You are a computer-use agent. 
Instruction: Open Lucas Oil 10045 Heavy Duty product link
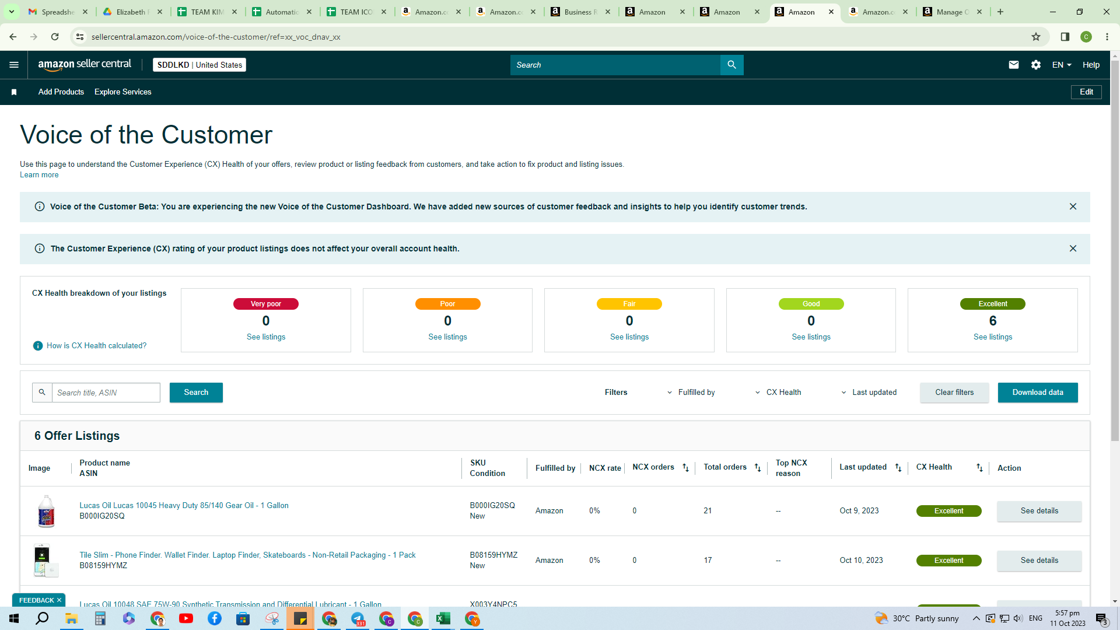[184, 506]
